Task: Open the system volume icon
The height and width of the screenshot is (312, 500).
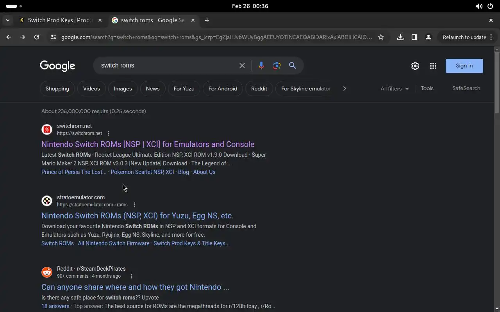Action: click(x=479, y=6)
